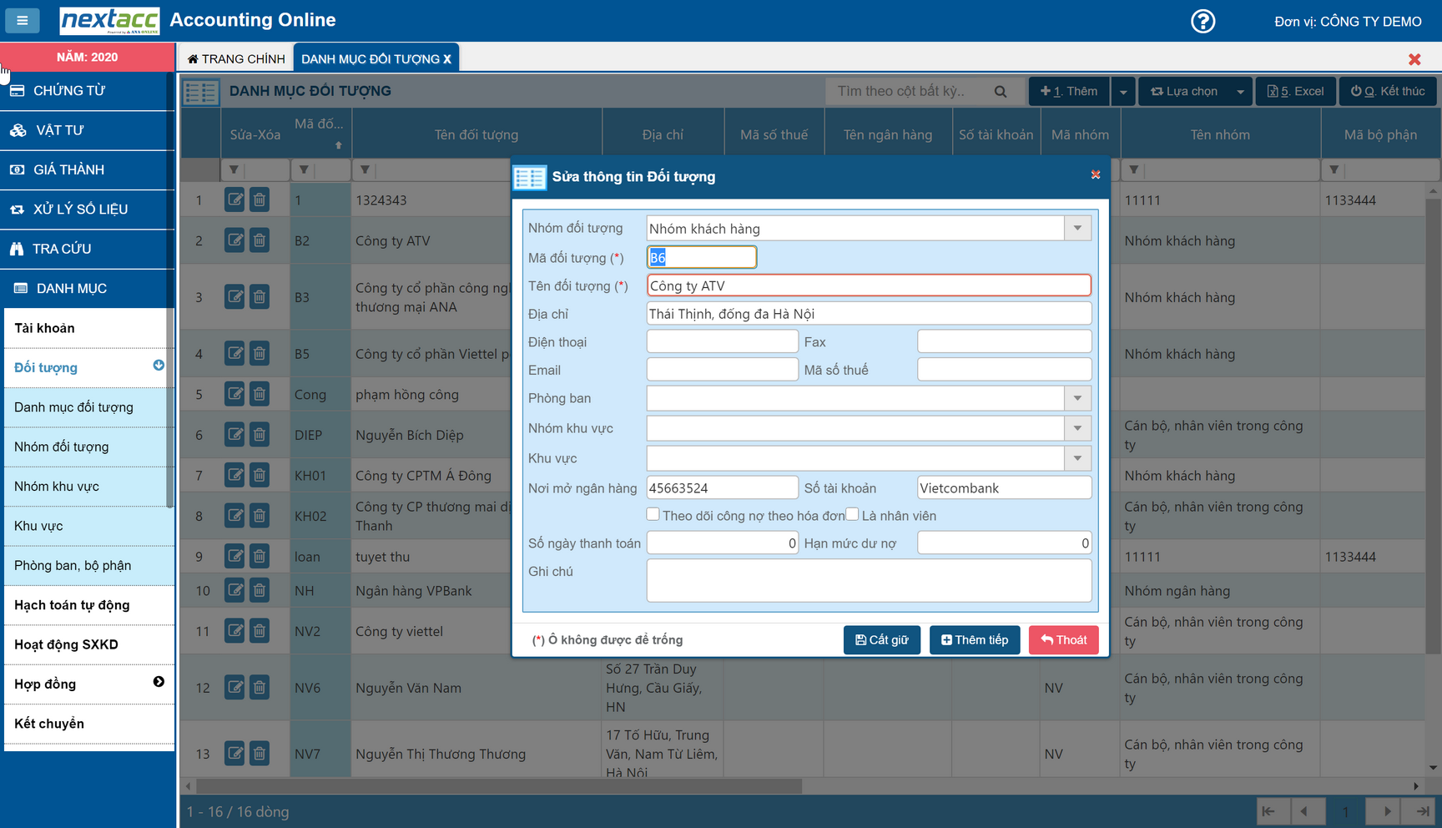
Task: Click the Thoát button in dialog
Action: pyautogui.click(x=1063, y=640)
